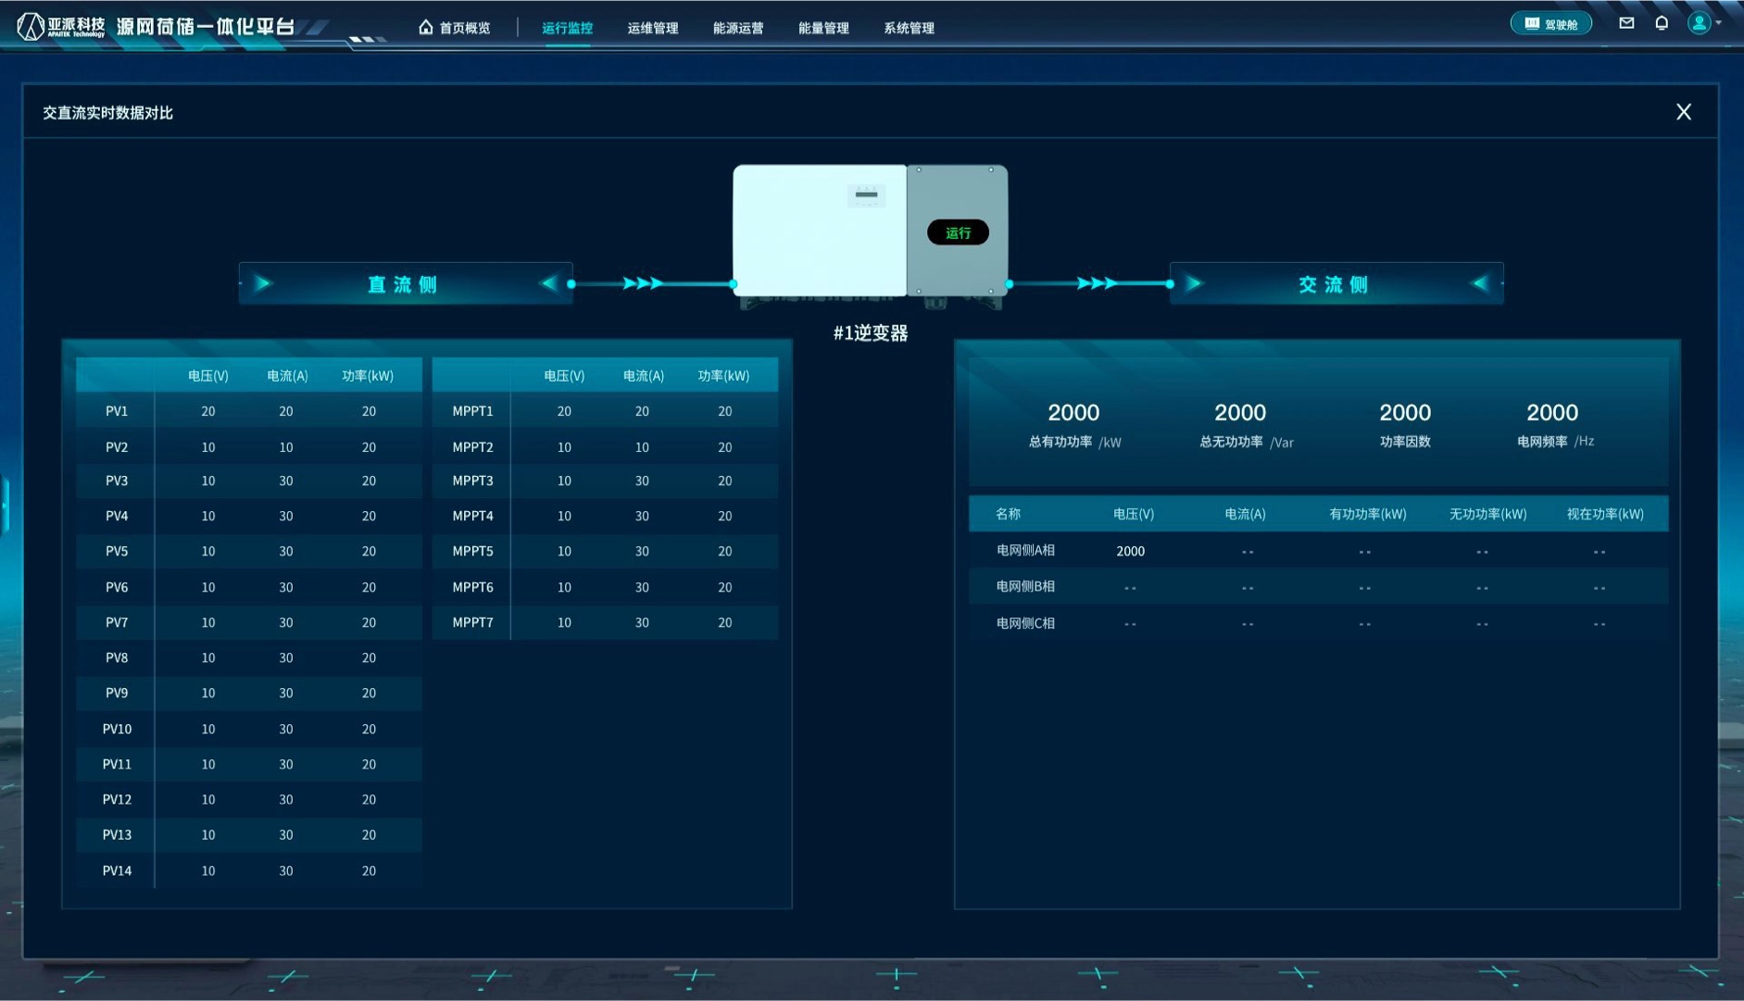Click the 驾驶舱 cockpit button
Screen dimensions: 1744x1001
click(x=1551, y=24)
